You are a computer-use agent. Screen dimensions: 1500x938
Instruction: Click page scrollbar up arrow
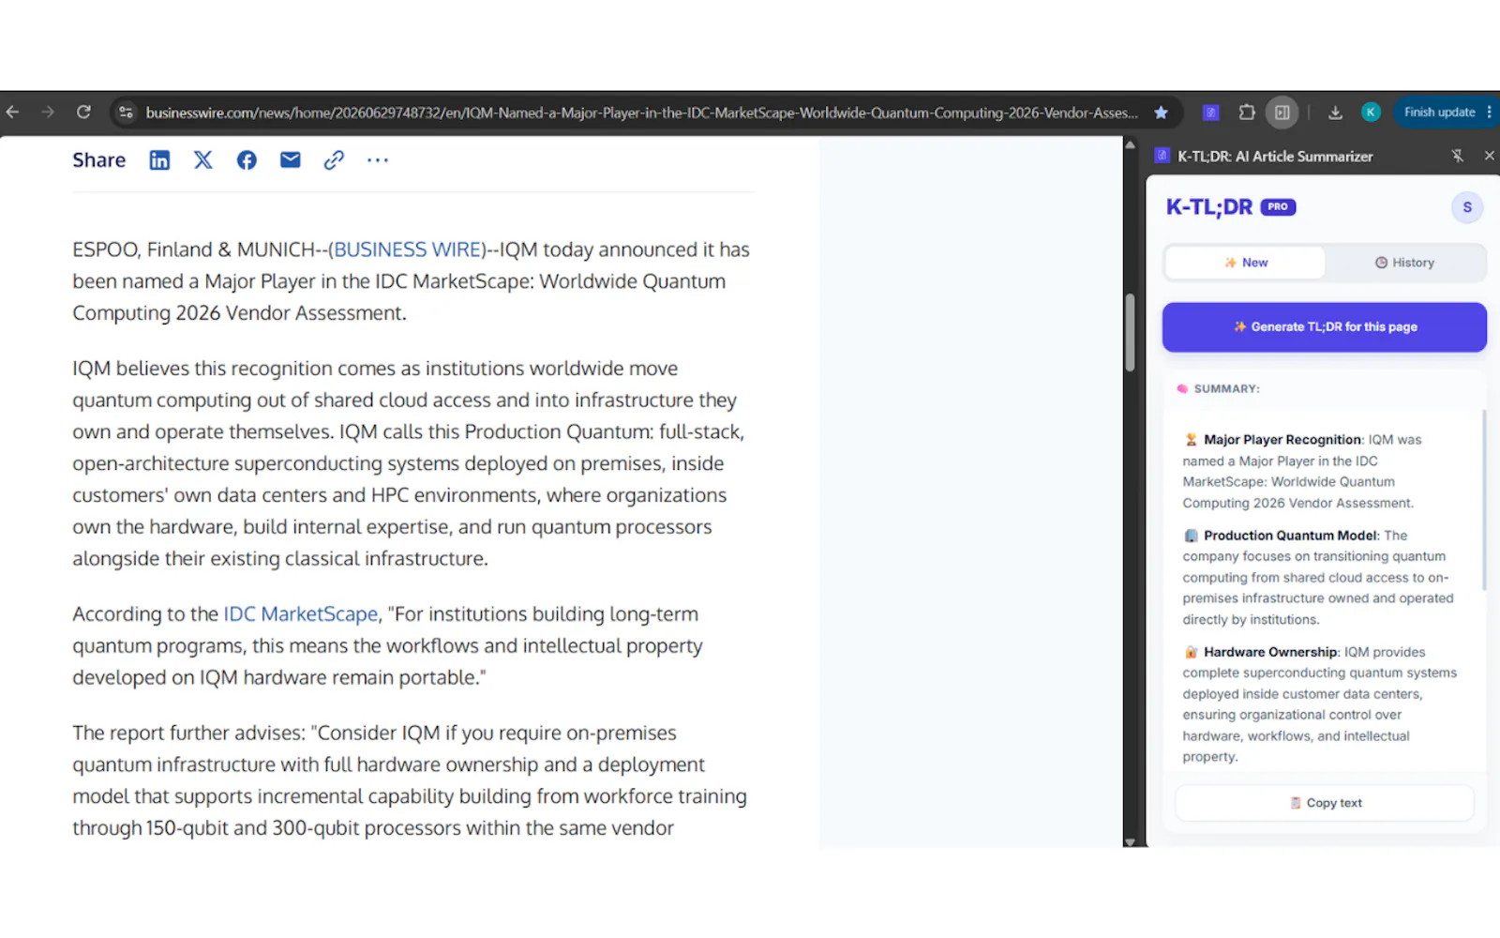point(1130,145)
